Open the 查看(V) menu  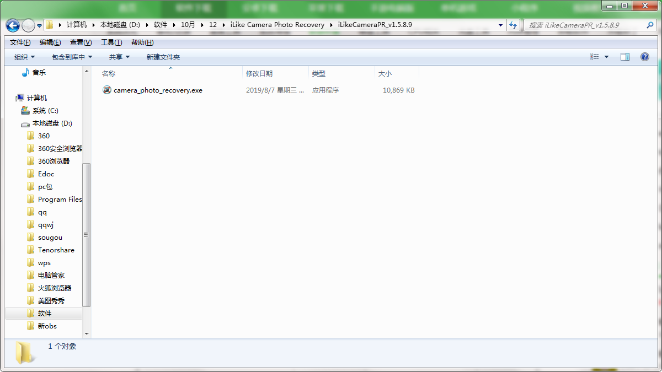pyautogui.click(x=81, y=42)
